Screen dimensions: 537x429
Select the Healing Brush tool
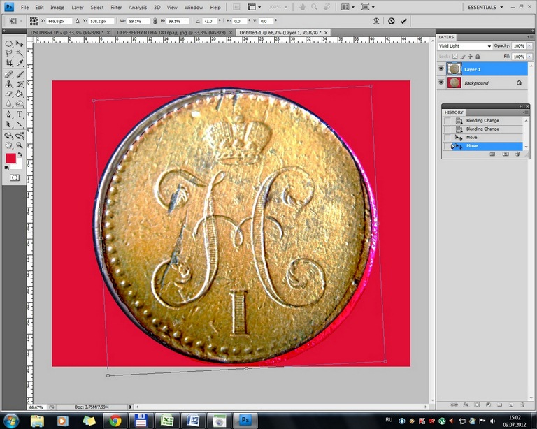tap(9, 74)
